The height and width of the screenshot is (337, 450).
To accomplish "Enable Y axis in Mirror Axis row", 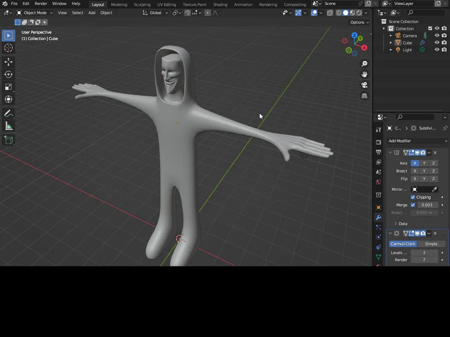I will (424, 163).
